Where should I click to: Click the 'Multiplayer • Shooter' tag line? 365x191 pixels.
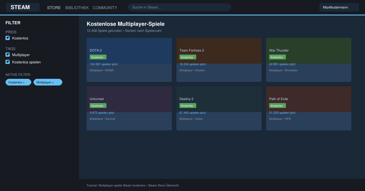click(192, 70)
